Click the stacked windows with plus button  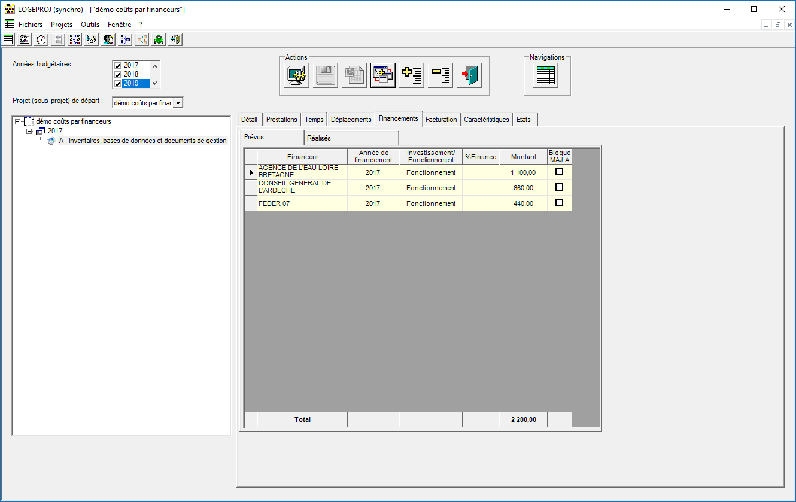click(x=383, y=75)
